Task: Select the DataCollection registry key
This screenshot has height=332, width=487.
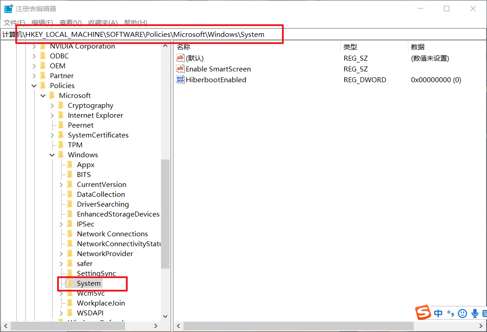Action: pyautogui.click(x=101, y=195)
